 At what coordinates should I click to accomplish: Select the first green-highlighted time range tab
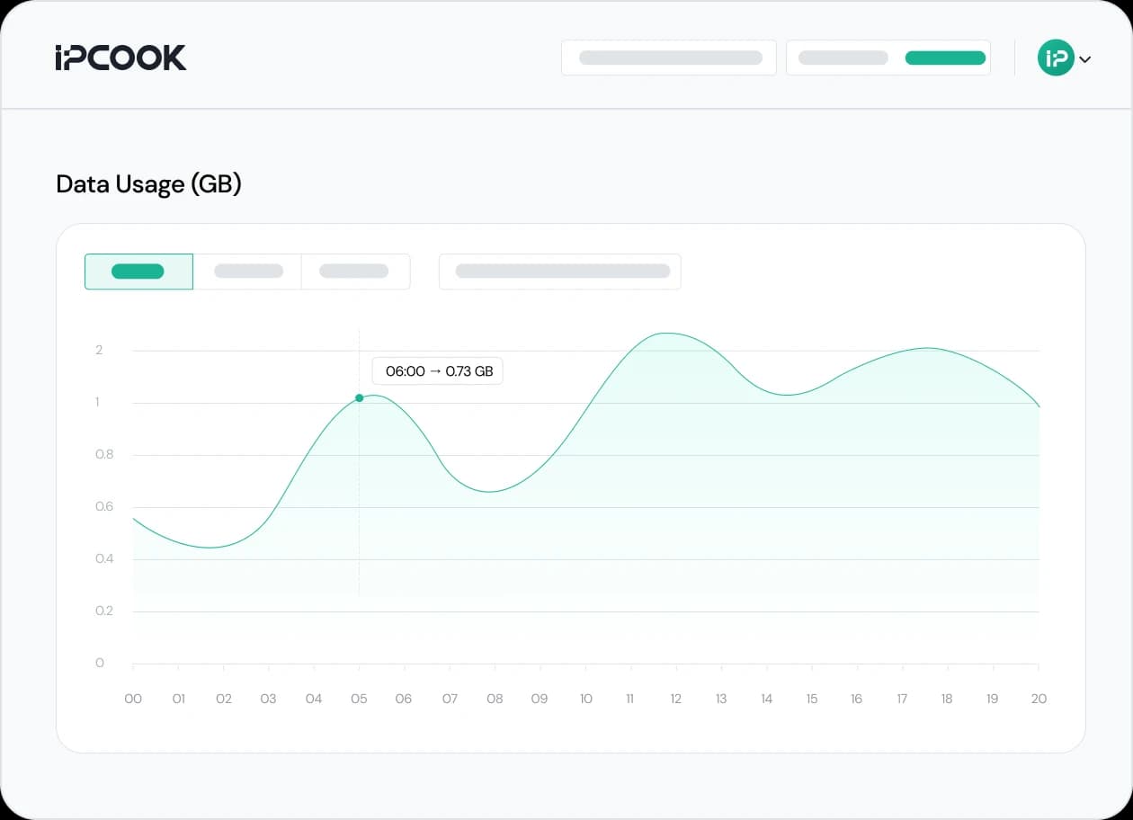pyautogui.click(x=138, y=272)
